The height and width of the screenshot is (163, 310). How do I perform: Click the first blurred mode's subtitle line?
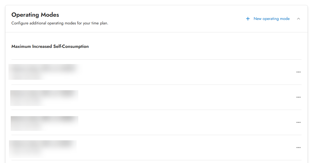27,76
